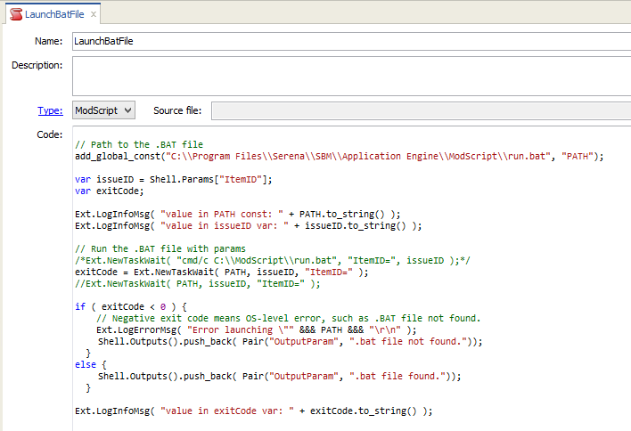Click the ".bat file found." push_back line
The height and width of the screenshot is (431, 631).
[280, 376]
